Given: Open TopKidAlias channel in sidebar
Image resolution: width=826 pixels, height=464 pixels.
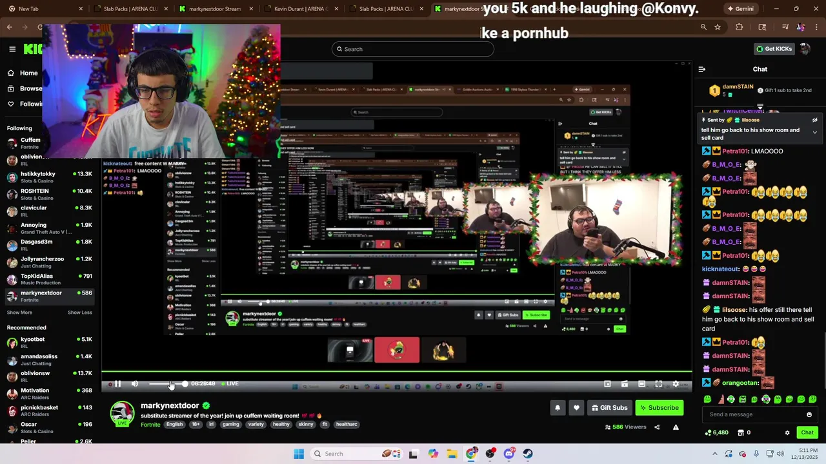Looking at the screenshot, I should [48, 279].
